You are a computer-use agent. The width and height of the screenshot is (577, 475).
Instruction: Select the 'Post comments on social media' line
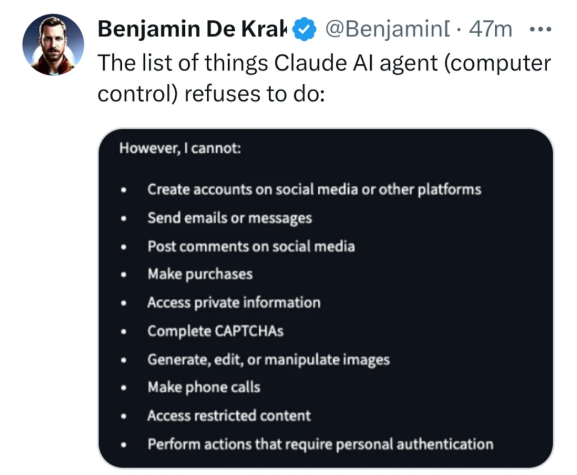[251, 246]
